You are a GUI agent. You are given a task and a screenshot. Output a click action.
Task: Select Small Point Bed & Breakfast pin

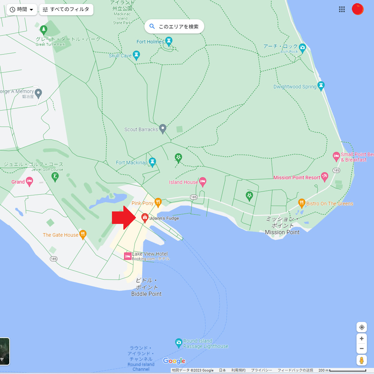point(336,157)
